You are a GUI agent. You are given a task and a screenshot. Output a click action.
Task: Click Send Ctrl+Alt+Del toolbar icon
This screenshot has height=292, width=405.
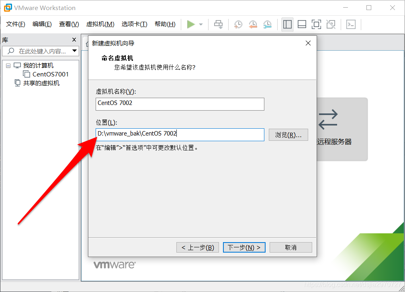218,24
